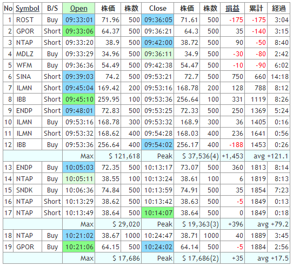Click open time 10:05:11
Image resolution: width=293 pixels, height=266 pixels.
pos(79,179)
